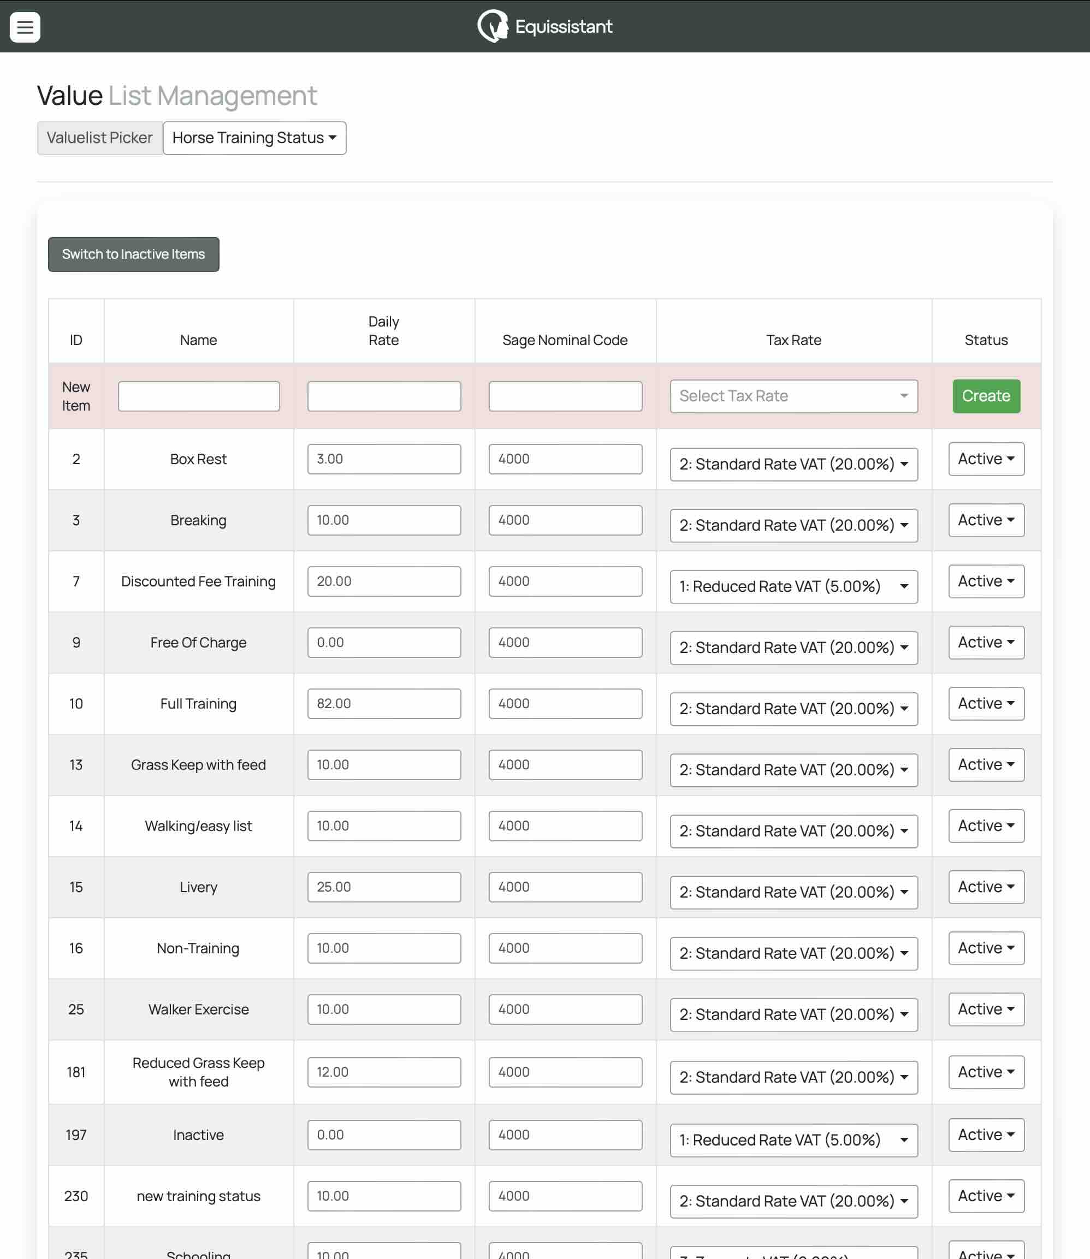Image resolution: width=1090 pixels, height=1259 pixels.
Task: Open Horse Training Status valuelist dropdown
Action: (254, 138)
